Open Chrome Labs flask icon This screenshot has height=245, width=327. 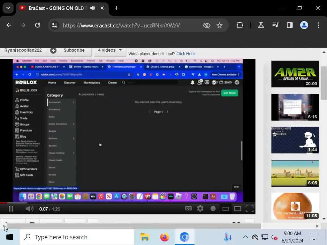click(x=261, y=25)
